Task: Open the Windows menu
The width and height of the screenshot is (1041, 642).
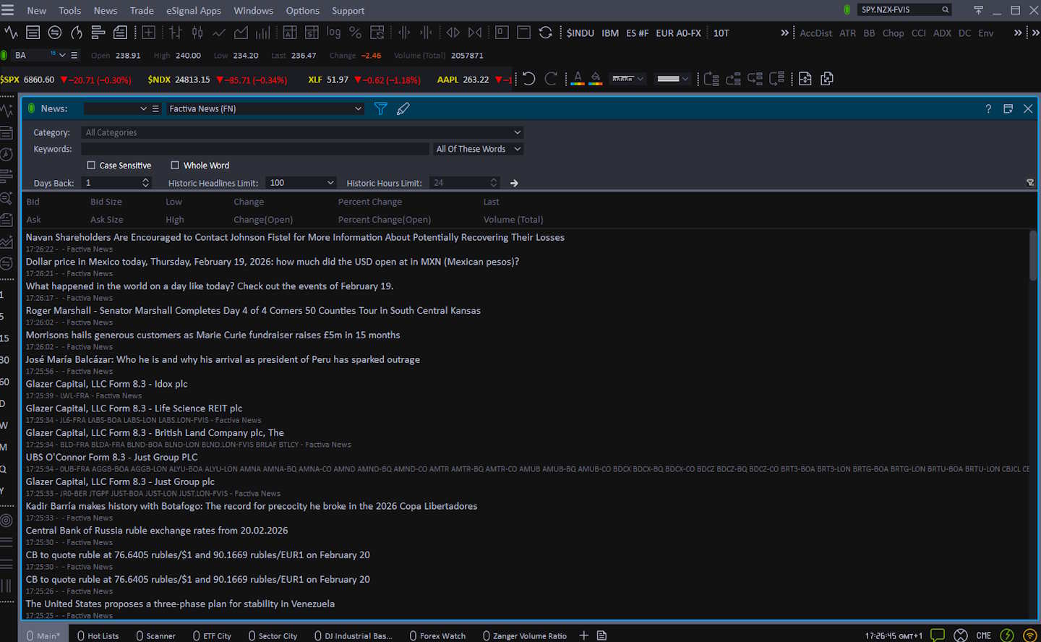Action: [254, 11]
